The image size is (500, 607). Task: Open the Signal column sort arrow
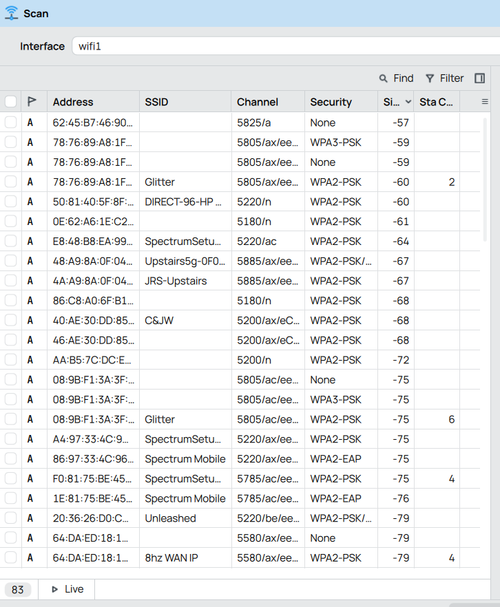pyautogui.click(x=408, y=102)
